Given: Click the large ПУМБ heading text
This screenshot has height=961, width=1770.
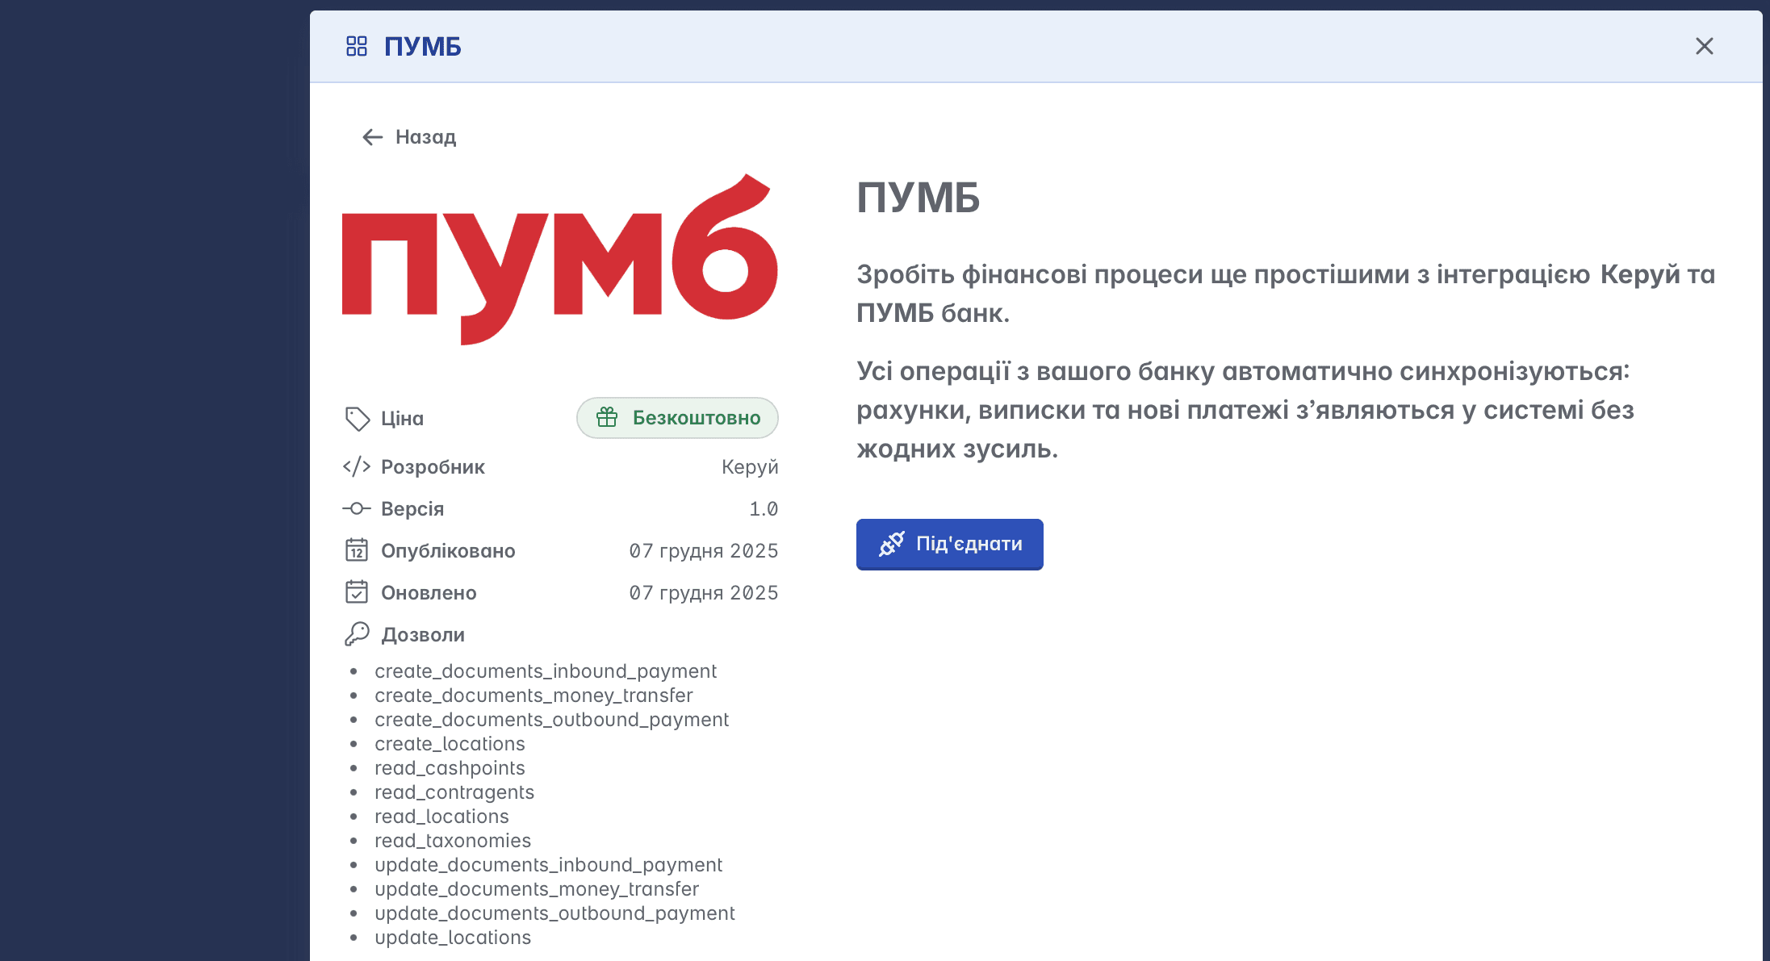Looking at the screenshot, I should (918, 198).
